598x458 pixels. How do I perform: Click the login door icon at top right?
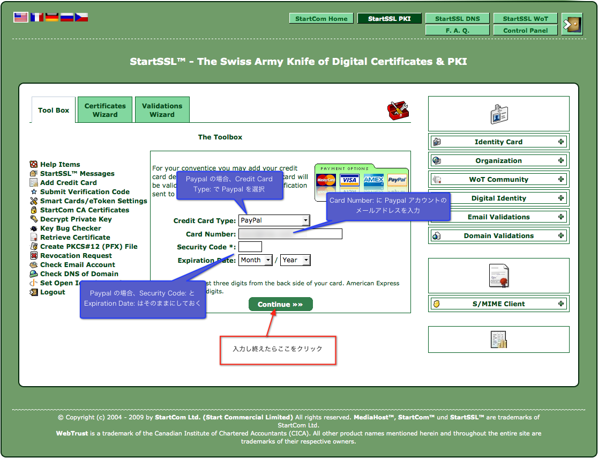[572, 25]
